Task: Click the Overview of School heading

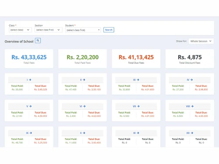Action: tap(19, 42)
